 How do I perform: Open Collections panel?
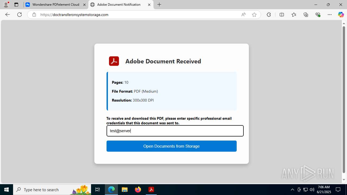pyautogui.click(x=306, y=15)
